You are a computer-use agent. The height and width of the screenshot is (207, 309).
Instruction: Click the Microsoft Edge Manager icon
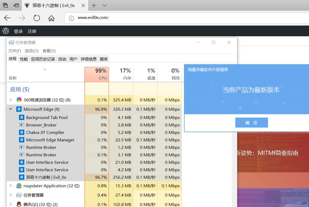pos(21,140)
